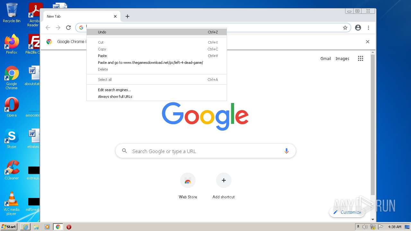Click the Recycle Bin desktop icon
The image size is (411, 231).
click(12, 13)
